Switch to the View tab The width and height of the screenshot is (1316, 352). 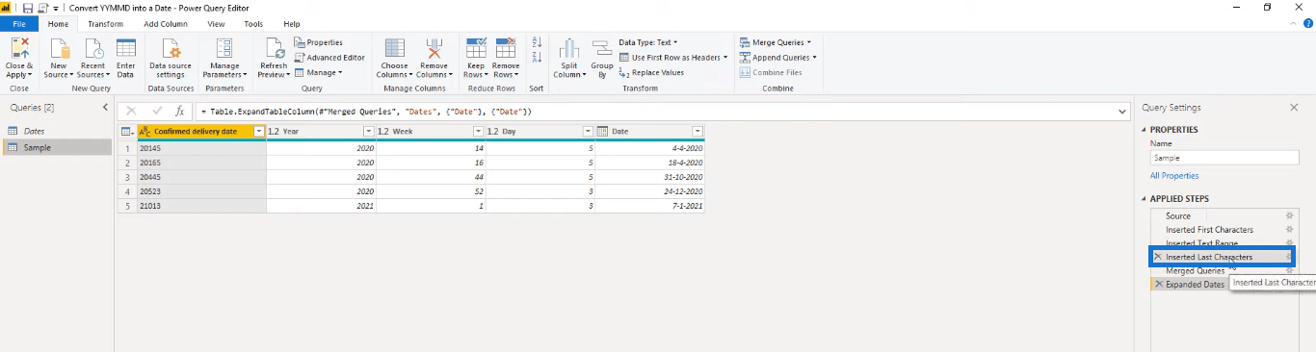[216, 23]
